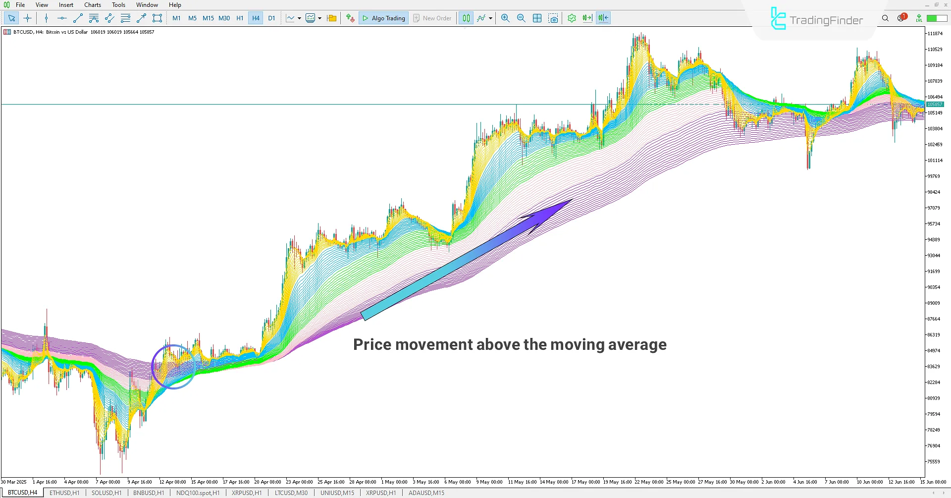Switch to the ETHUSD,H1 chart tab

(64, 493)
